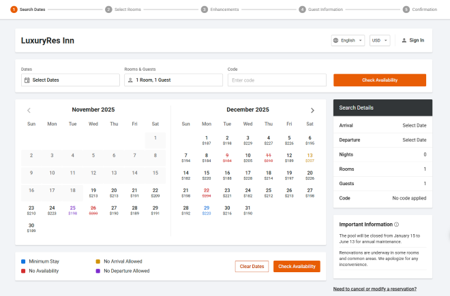Screen dimensions: 450x296
Task: Click the Guest Information step label
Action: 325,10
